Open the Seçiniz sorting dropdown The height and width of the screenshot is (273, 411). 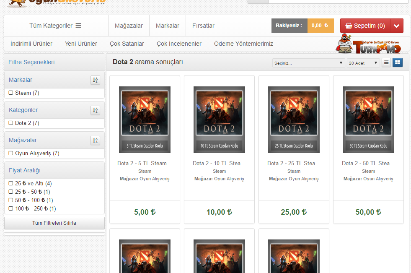pyautogui.click(x=308, y=63)
